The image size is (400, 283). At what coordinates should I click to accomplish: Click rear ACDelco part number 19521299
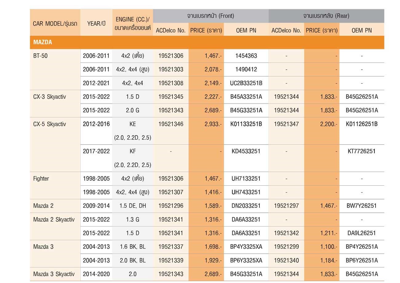(x=286, y=247)
